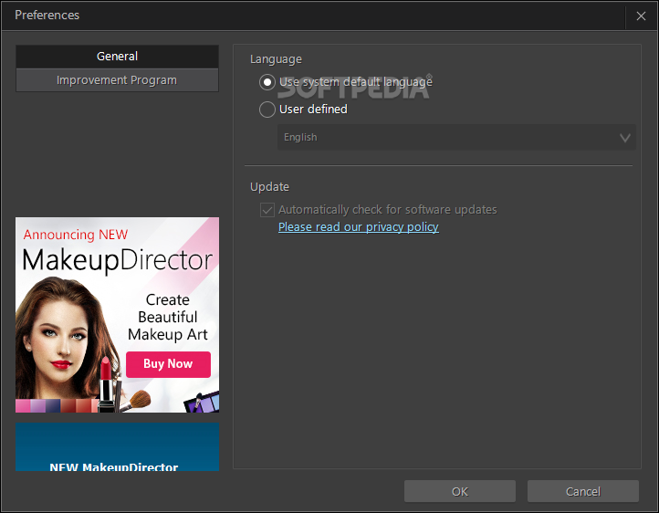
Task: Click the Preferences title text
Action: (47, 16)
